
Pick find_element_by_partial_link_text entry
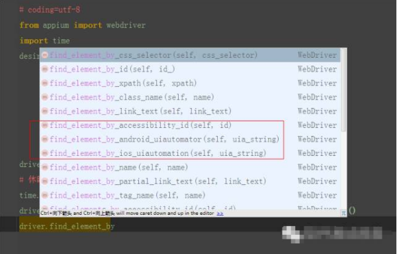point(190,181)
